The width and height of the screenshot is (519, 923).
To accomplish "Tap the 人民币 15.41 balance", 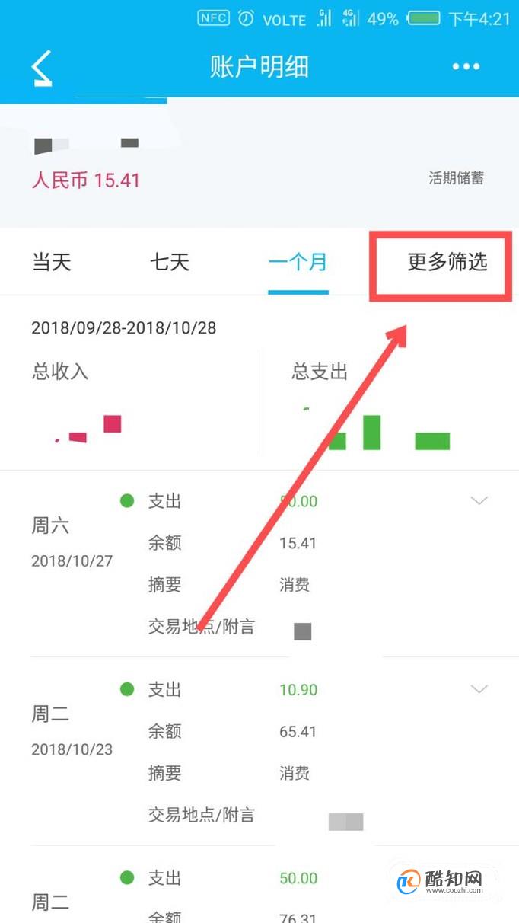I will tap(85, 180).
